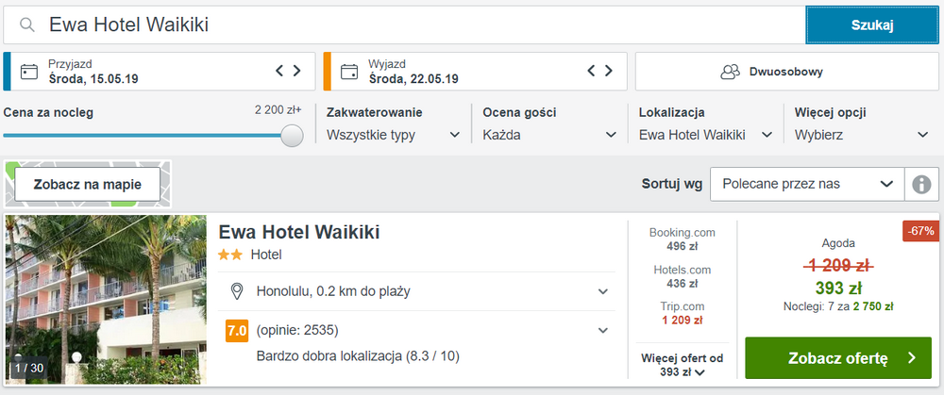This screenshot has height=395, width=944.
Task: Search with the Szukaj button
Action: click(x=871, y=25)
